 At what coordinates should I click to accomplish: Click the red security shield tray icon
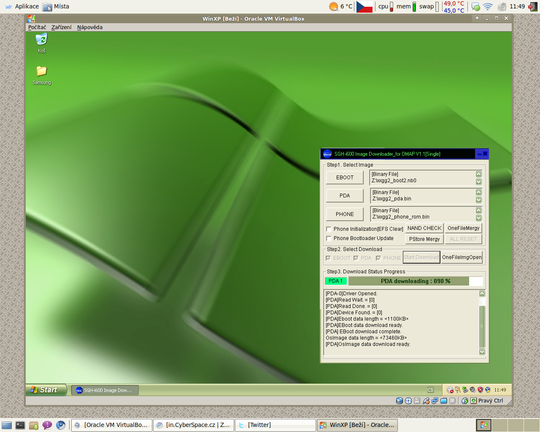click(x=480, y=390)
